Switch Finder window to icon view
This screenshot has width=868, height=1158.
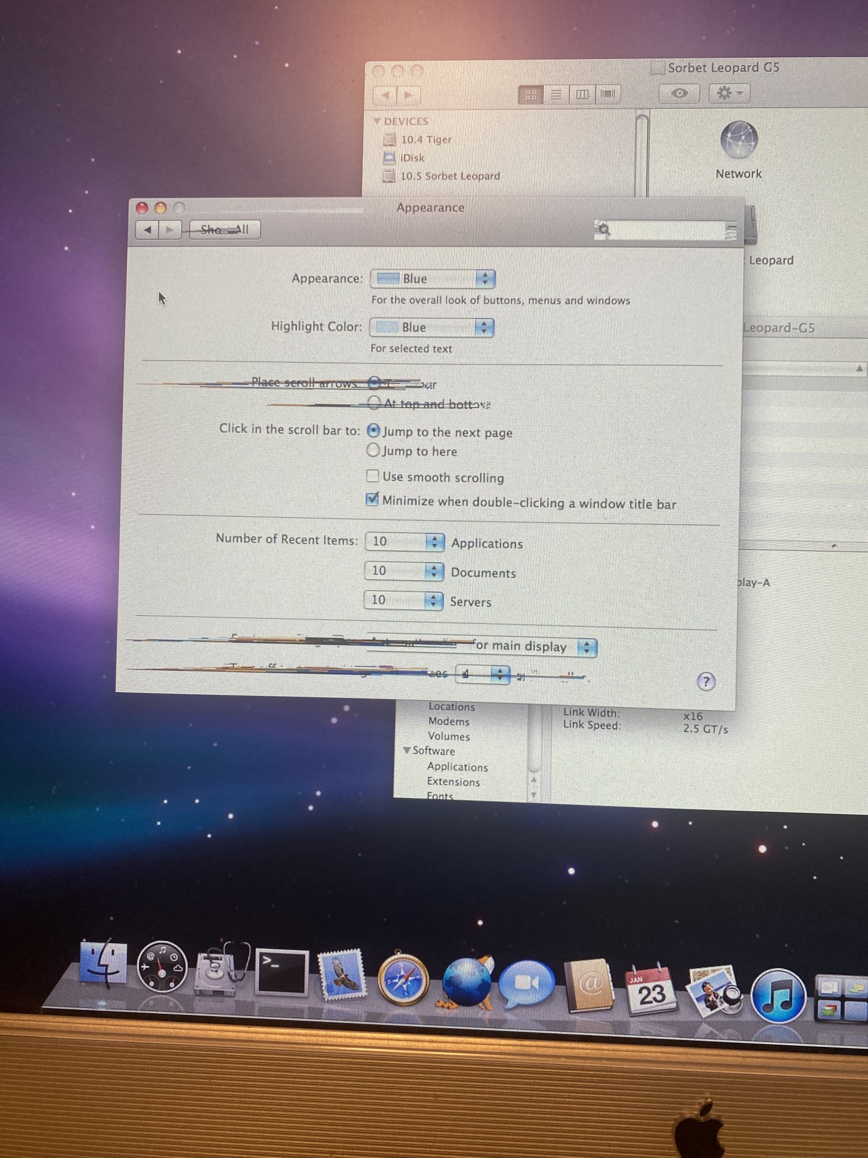pos(531,94)
